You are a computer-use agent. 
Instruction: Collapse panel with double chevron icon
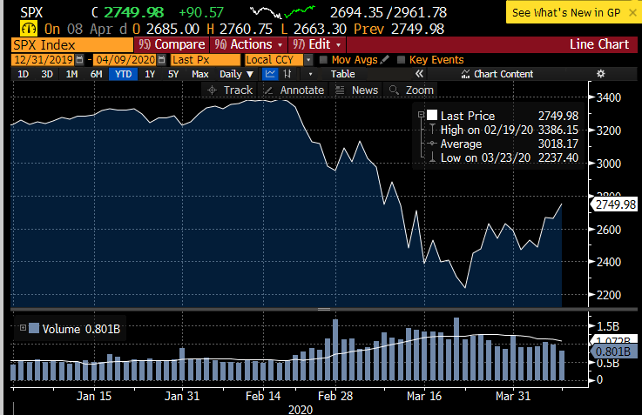tap(419, 74)
